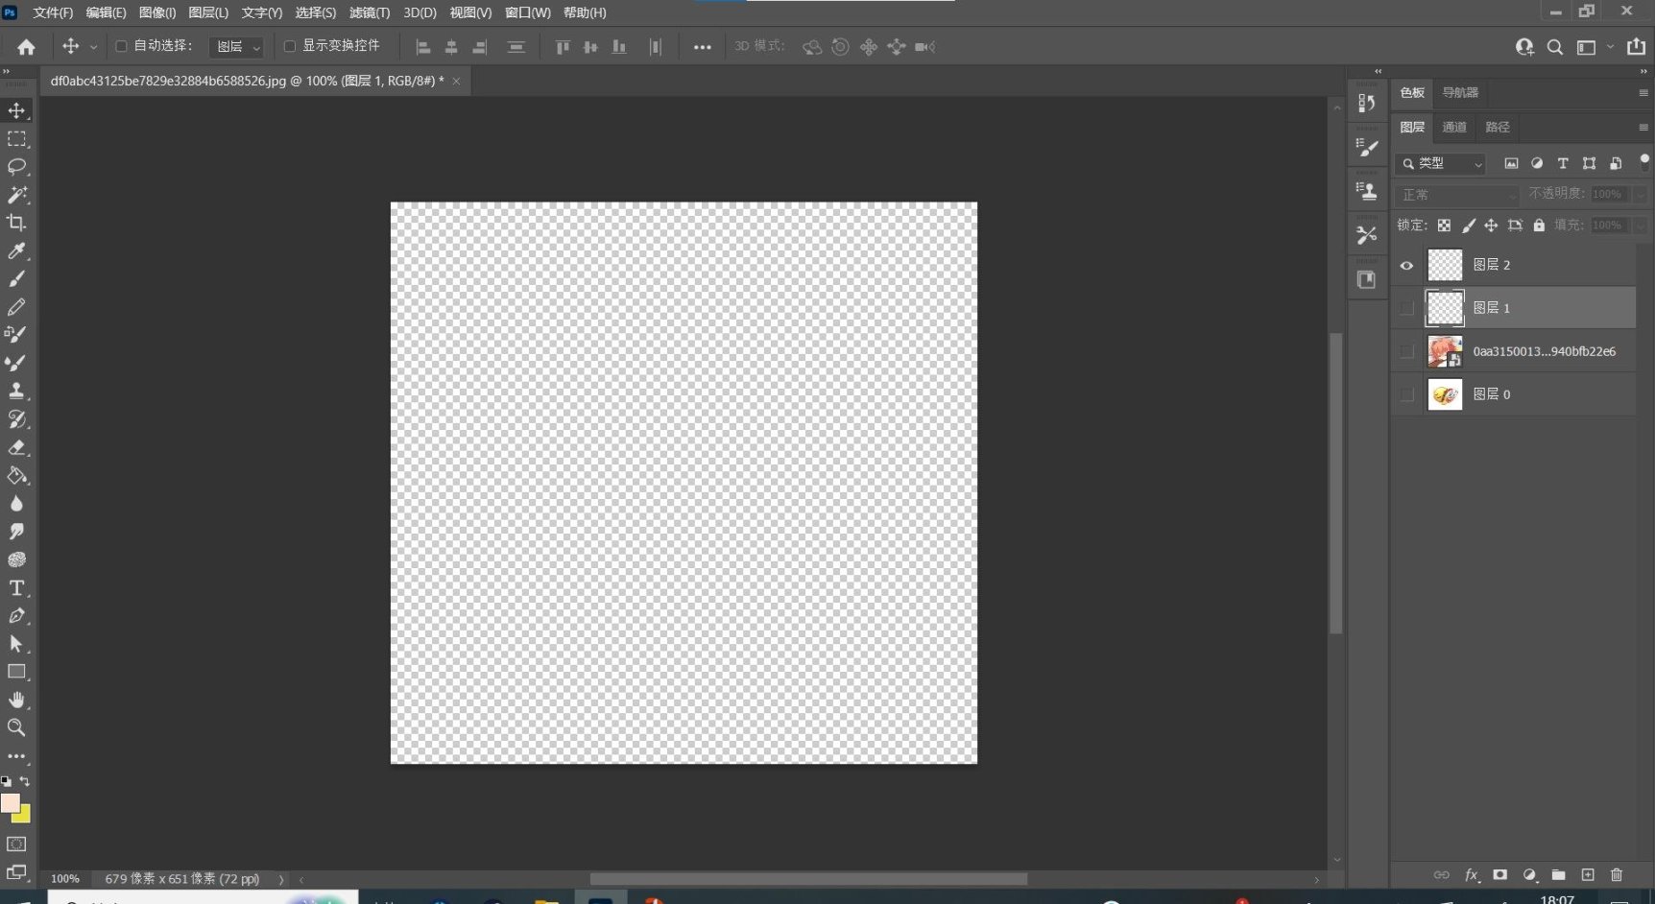Show the 图层 1 layer
1655x904 pixels.
click(x=1407, y=308)
